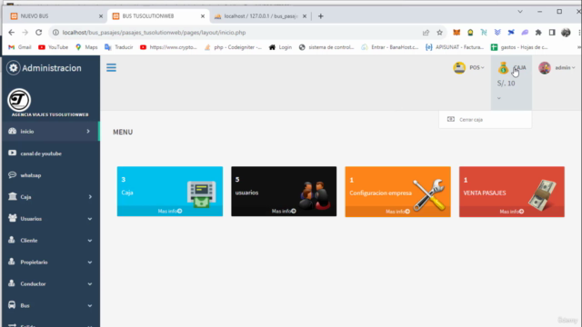582x327 pixels.
Task: Click the Conductor person icon
Action: pos(12,283)
